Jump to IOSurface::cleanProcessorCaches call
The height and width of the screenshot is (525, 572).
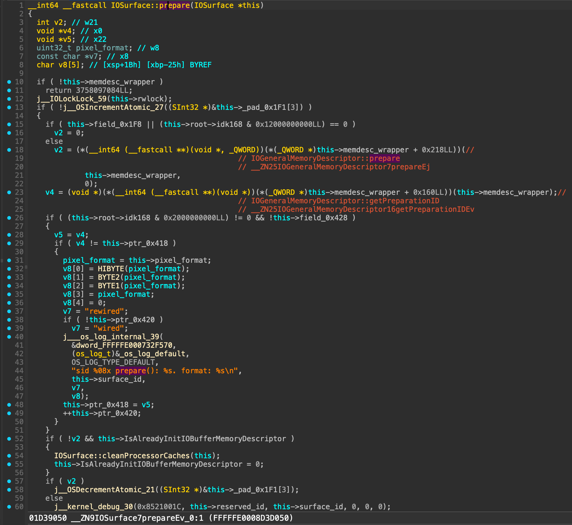point(122,456)
